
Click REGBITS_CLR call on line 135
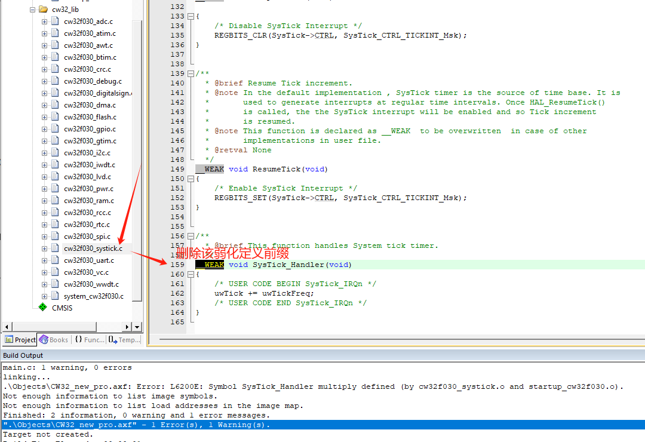(x=340, y=35)
